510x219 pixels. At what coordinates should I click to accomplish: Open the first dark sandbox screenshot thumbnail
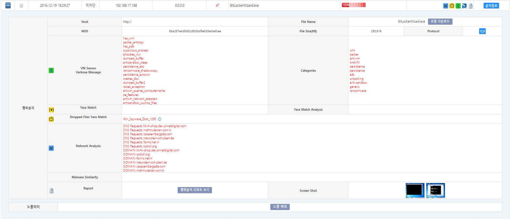click(415, 191)
